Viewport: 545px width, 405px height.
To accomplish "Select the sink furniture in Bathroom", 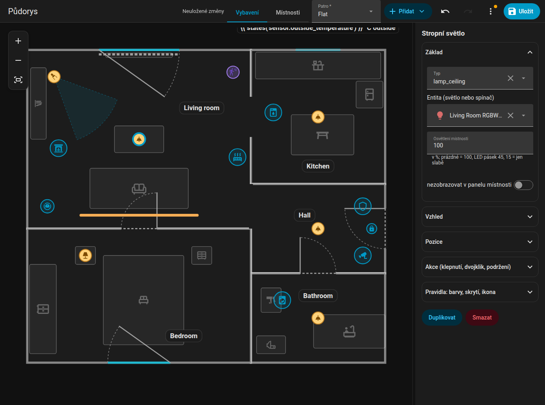I will tap(268, 300).
